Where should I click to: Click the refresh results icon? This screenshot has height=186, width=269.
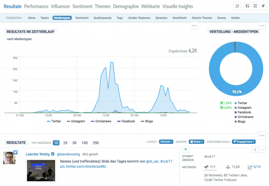pos(237,6)
